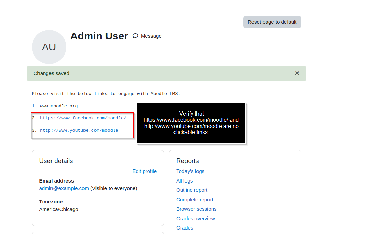Open the Grades link

pyautogui.click(x=184, y=228)
